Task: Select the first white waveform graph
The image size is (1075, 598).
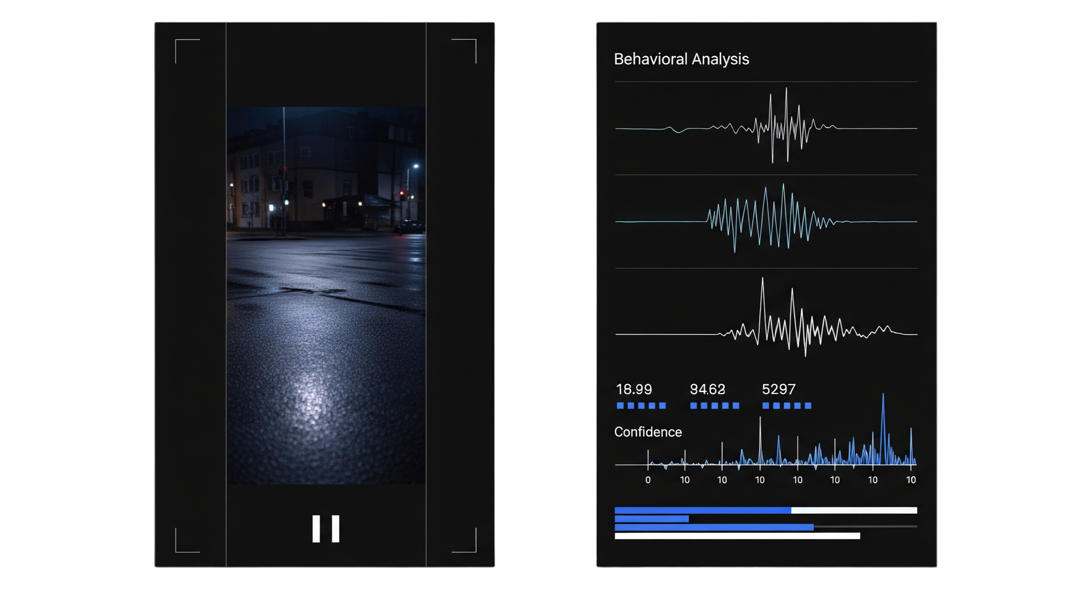Action: pyautogui.click(x=766, y=128)
